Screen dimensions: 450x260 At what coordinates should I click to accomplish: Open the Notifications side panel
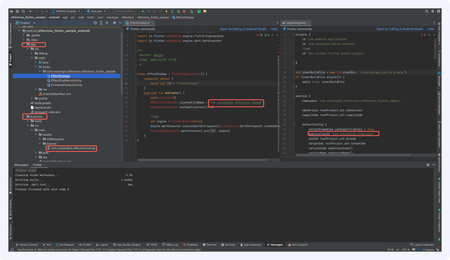[439, 162]
